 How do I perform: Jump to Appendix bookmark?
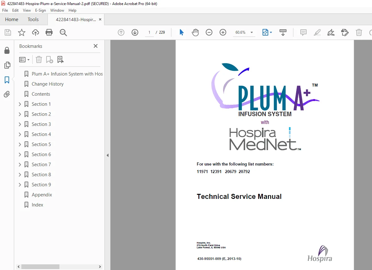pyautogui.click(x=42, y=195)
